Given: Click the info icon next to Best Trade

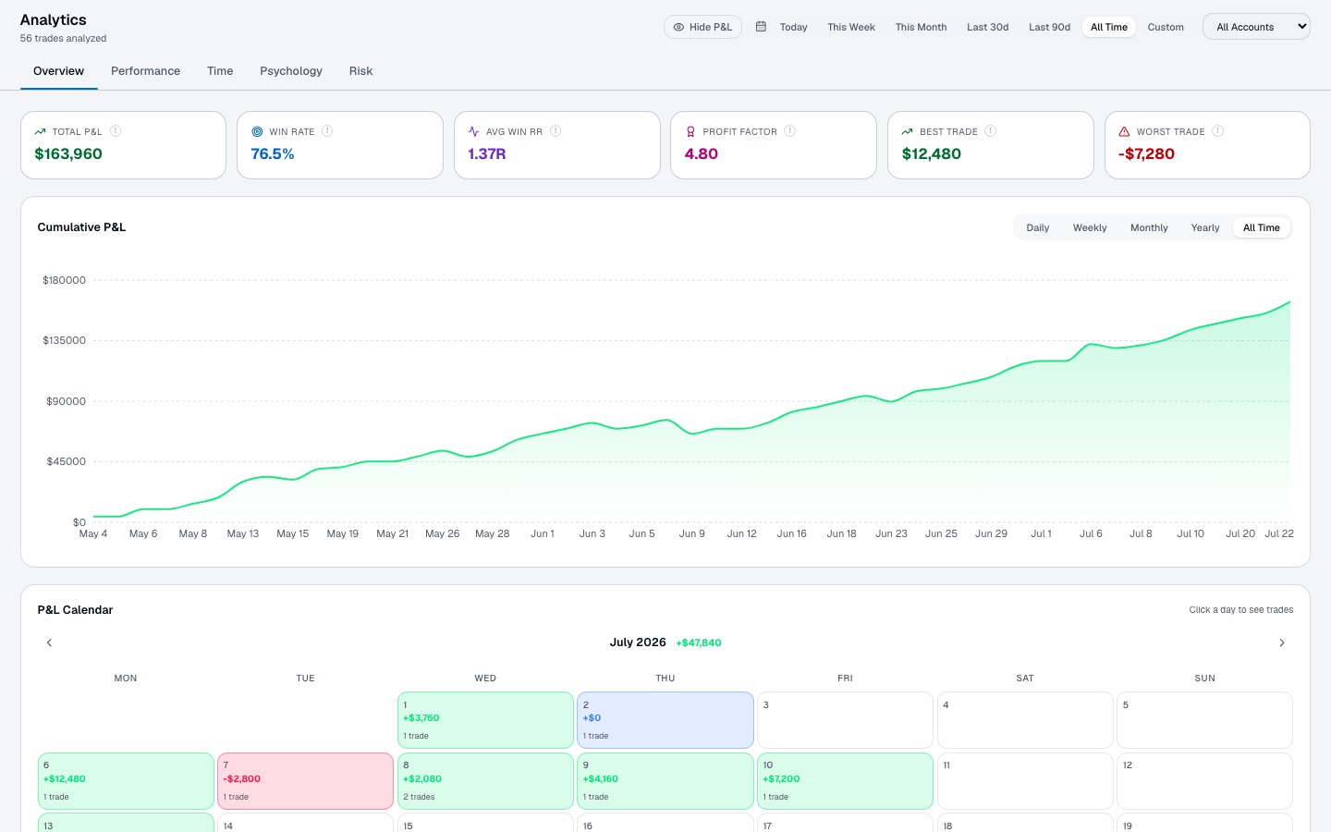Looking at the screenshot, I should (991, 131).
